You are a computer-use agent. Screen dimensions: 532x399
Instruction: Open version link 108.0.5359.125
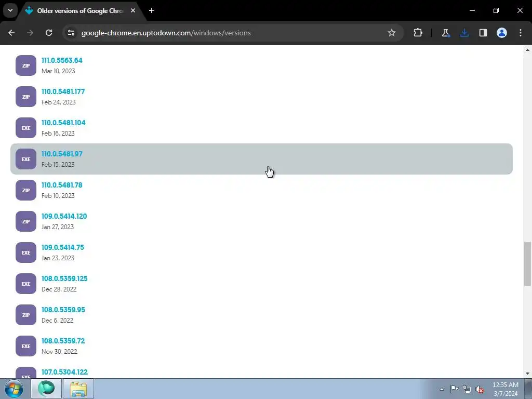click(x=64, y=279)
